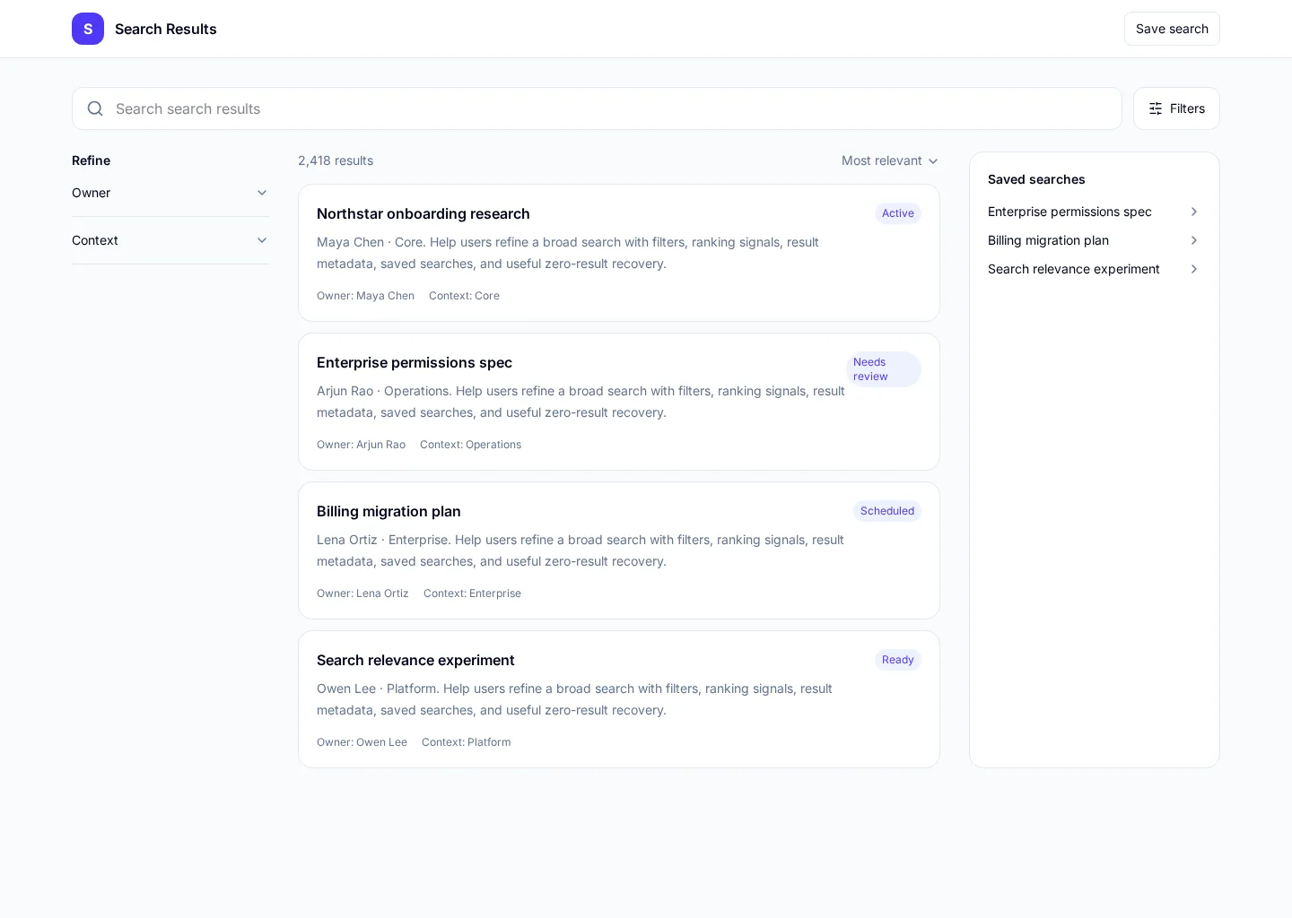Click the Save search button
The image size is (1292, 918).
[x=1172, y=29]
